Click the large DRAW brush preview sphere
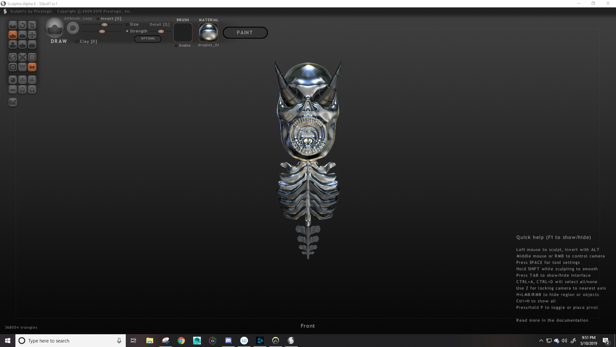Image resolution: width=616 pixels, height=347 pixels. (x=55, y=28)
